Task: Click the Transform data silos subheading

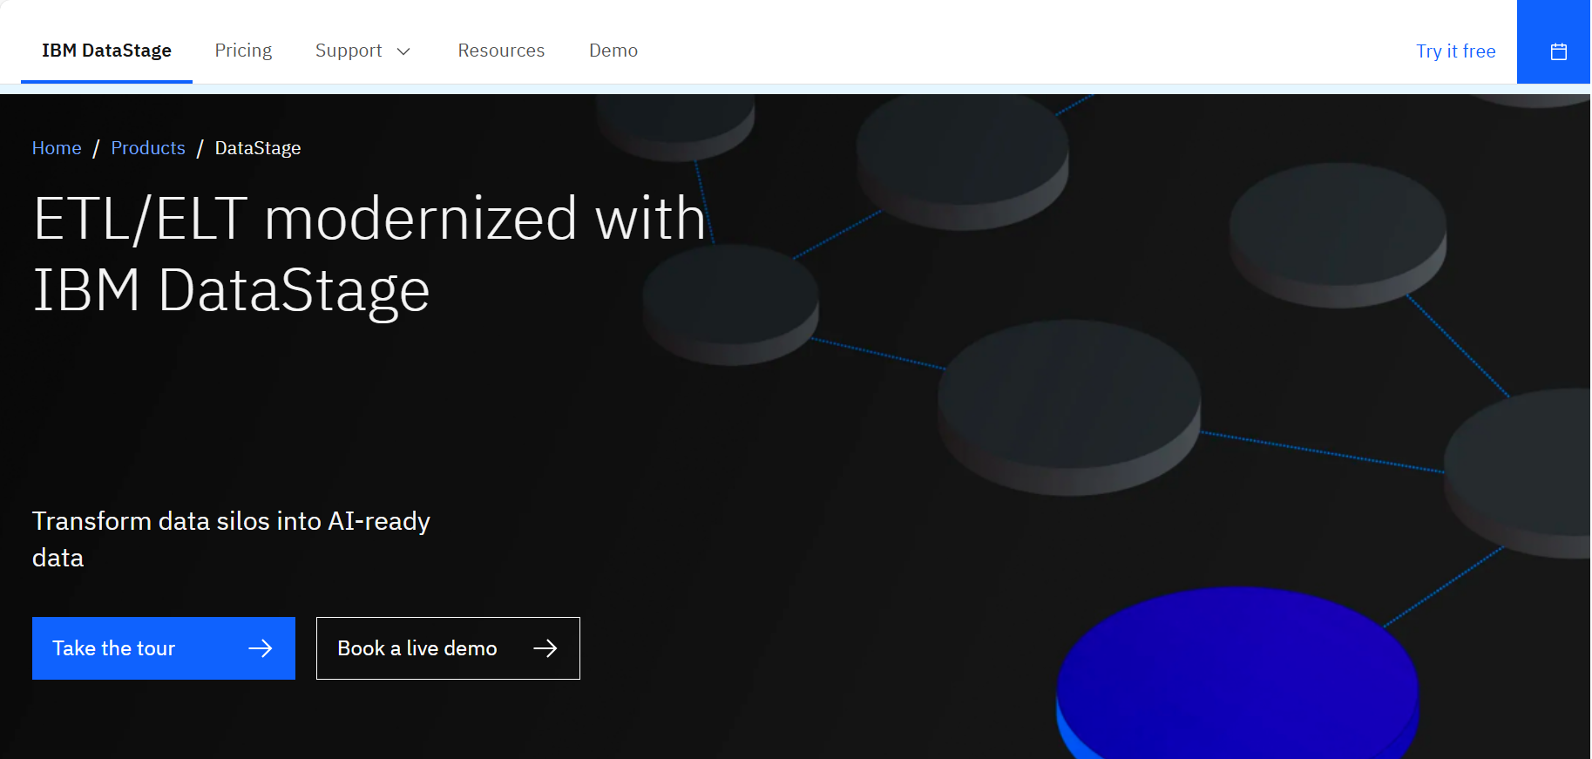Action: (231, 539)
